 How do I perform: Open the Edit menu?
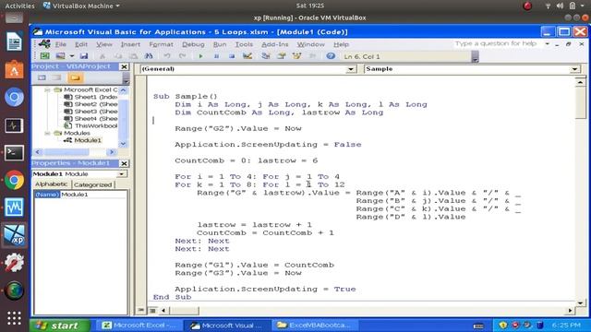(80, 44)
